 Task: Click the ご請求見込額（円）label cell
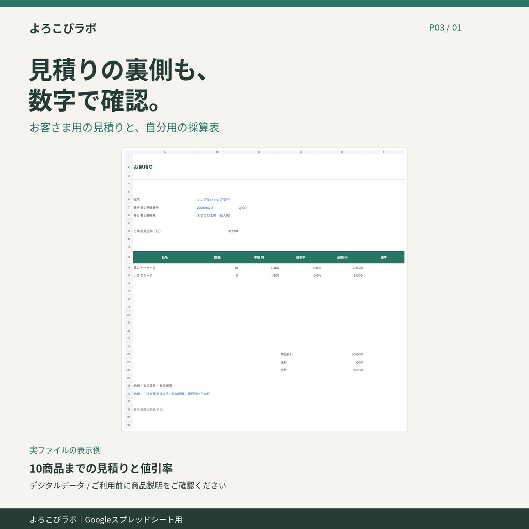pos(147,231)
